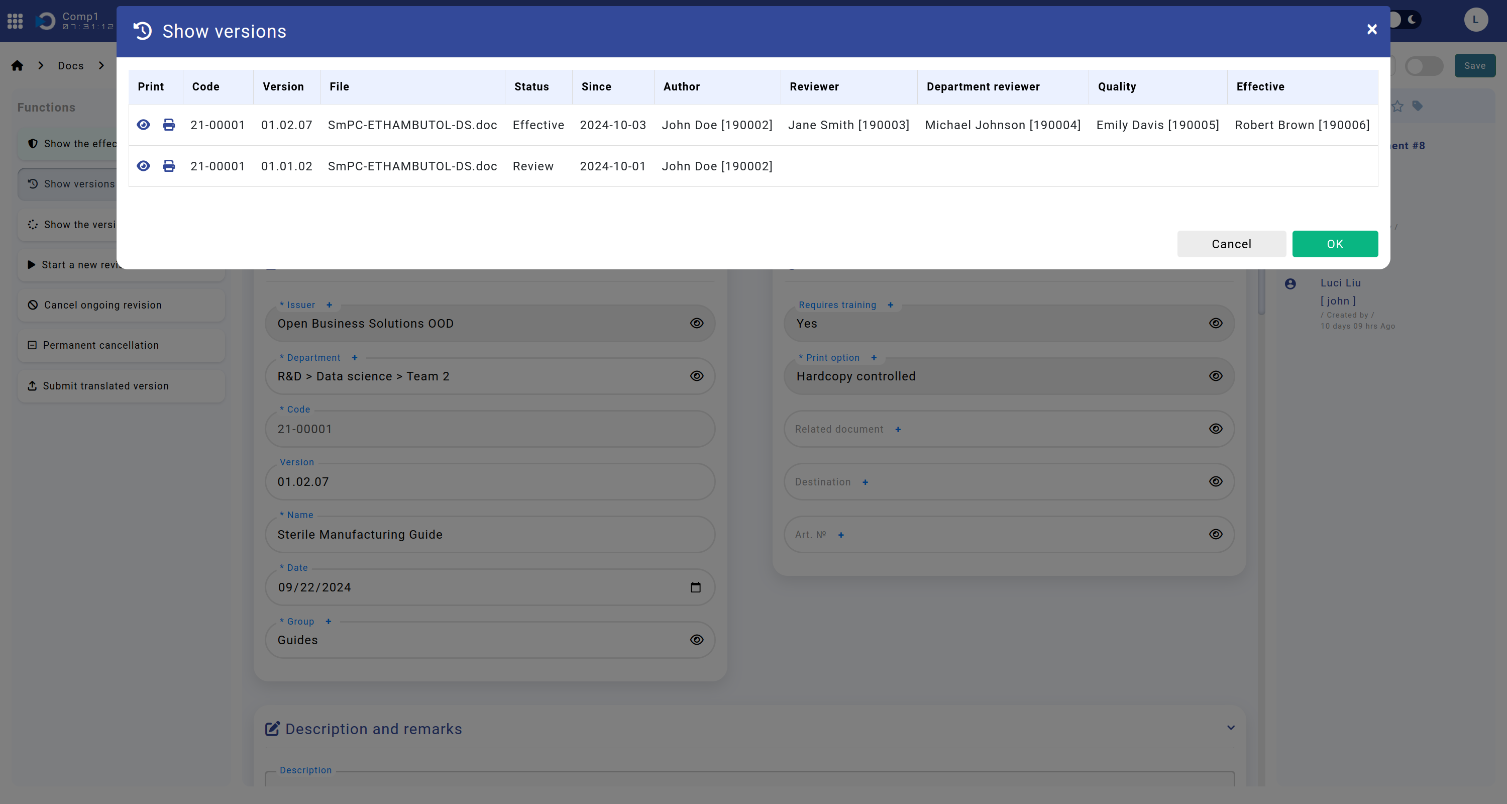
Task: Click the Version input field
Action: tap(490, 481)
